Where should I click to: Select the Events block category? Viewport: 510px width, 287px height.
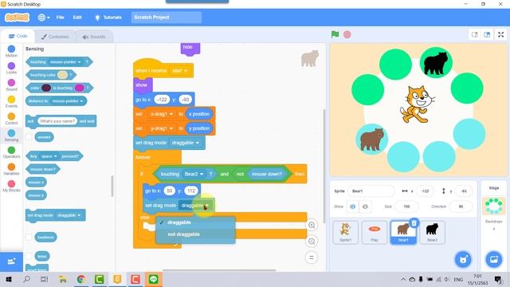(x=11, y=102)
